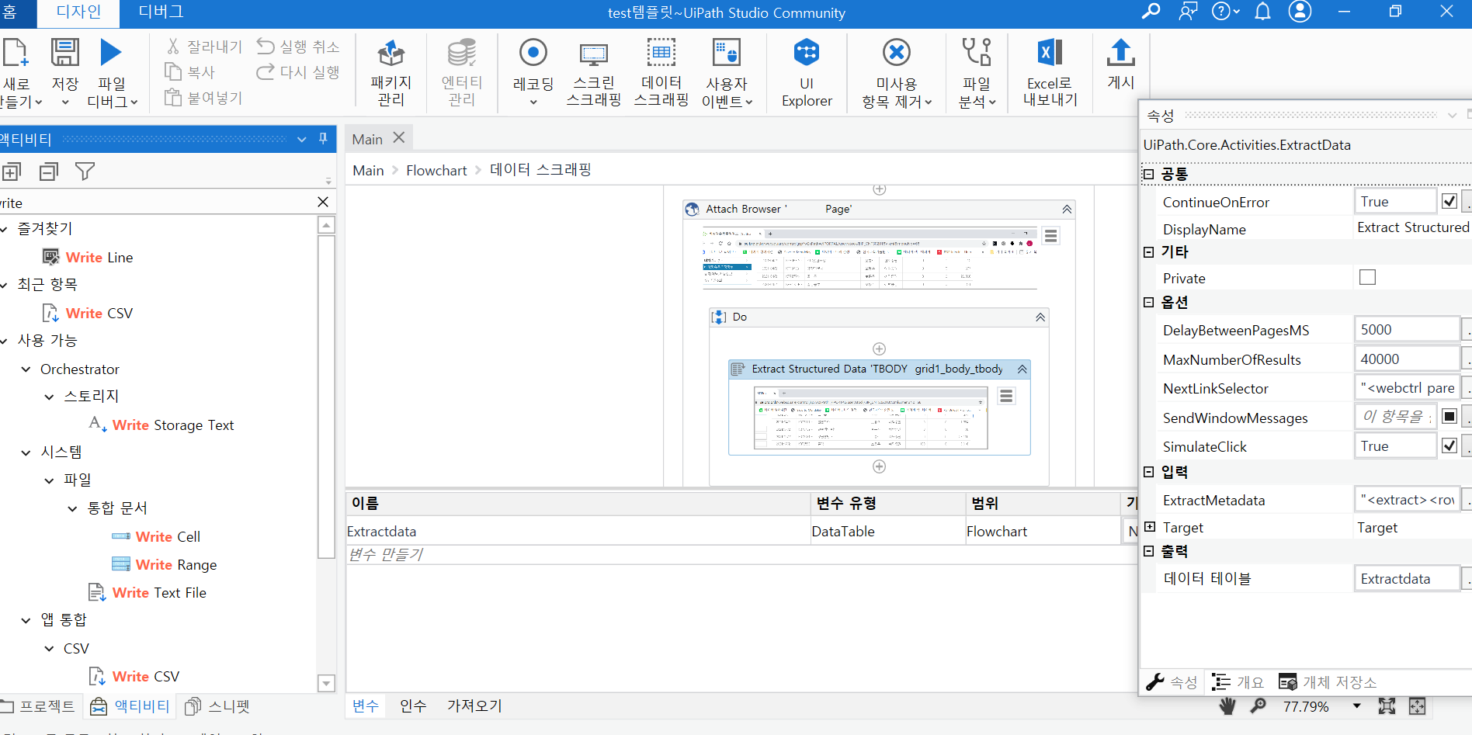Select the Write Text File activity
This screenshot has width=1472, height=735.
coord(148,592)
